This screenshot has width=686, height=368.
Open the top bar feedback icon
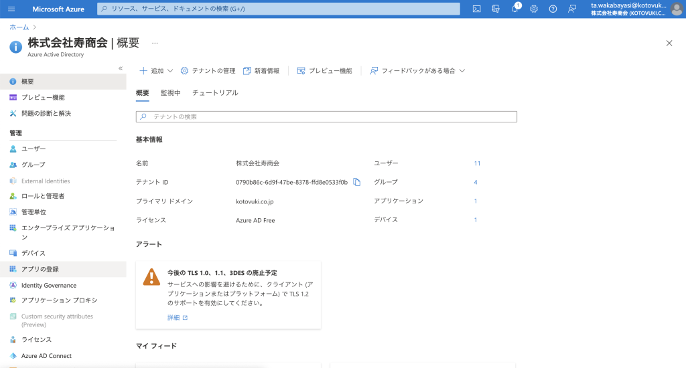pos(572,9)
